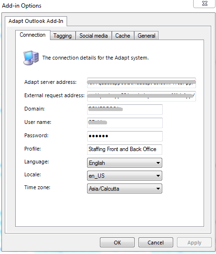Image resolution: width=216 pixels, height=254 pixels.
Task: Go to the General tab
Action: (147, 36)
